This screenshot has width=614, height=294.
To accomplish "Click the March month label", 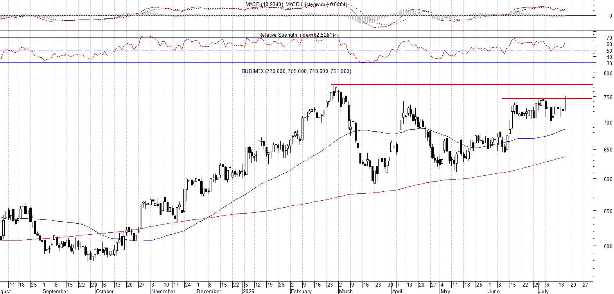I will pyautogui.click(x=346, y=291).
